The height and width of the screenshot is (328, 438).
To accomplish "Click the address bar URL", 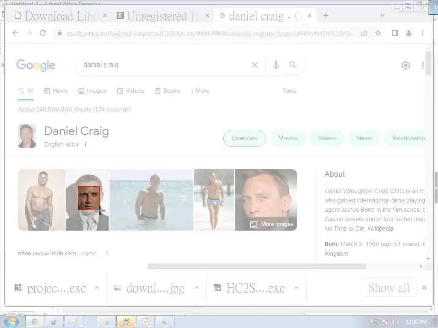I will click(210, 33).
